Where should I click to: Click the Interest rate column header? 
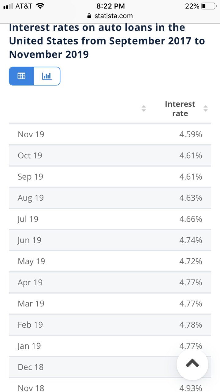click(180, 108)
